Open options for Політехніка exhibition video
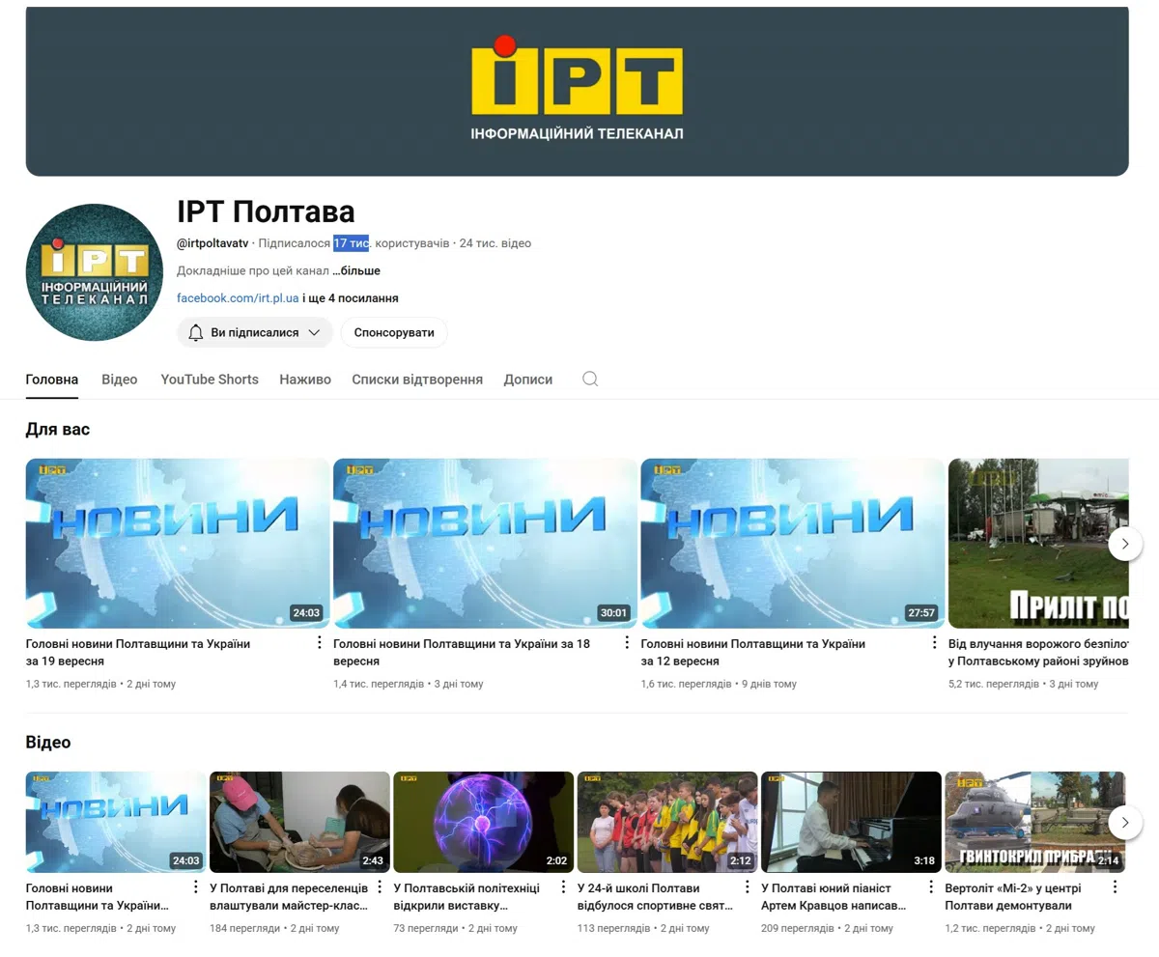Screen dimensions: 1159x957 click(x=563, y=887)
